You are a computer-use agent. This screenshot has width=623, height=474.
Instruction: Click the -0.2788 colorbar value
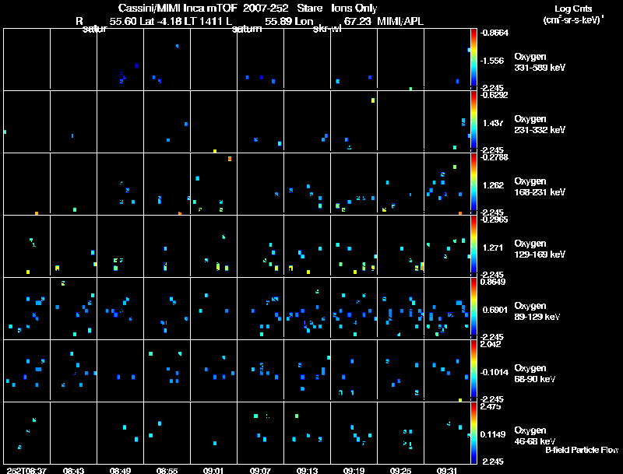[x=494, y=157]
